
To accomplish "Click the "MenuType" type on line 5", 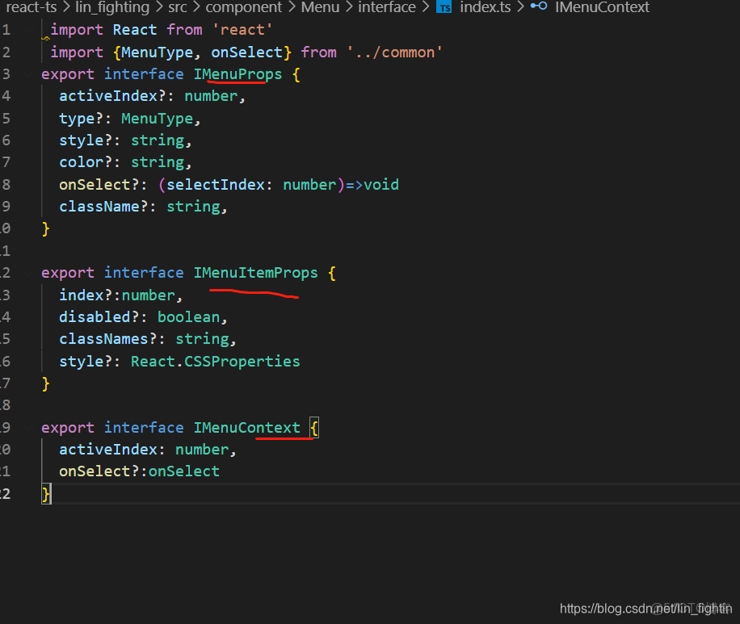I will point(157,118).
